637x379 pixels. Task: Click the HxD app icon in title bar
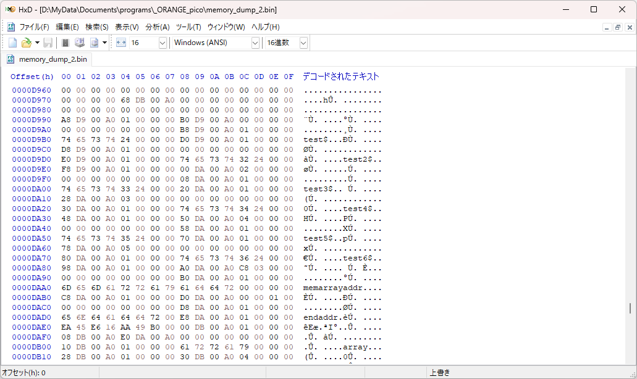(10, 9)
